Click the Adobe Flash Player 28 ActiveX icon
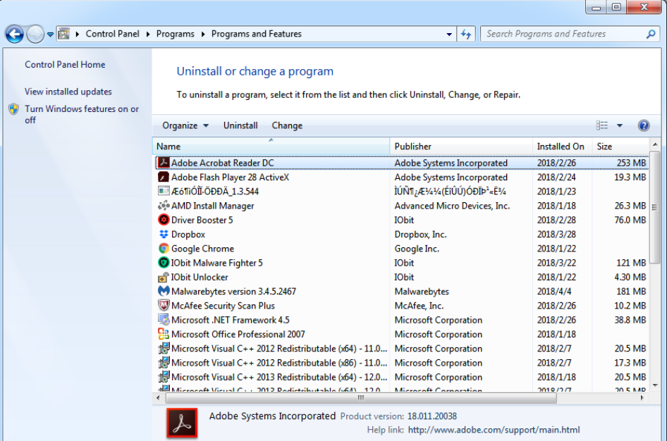Screen dimensions: 667x441 pos(164,177)
